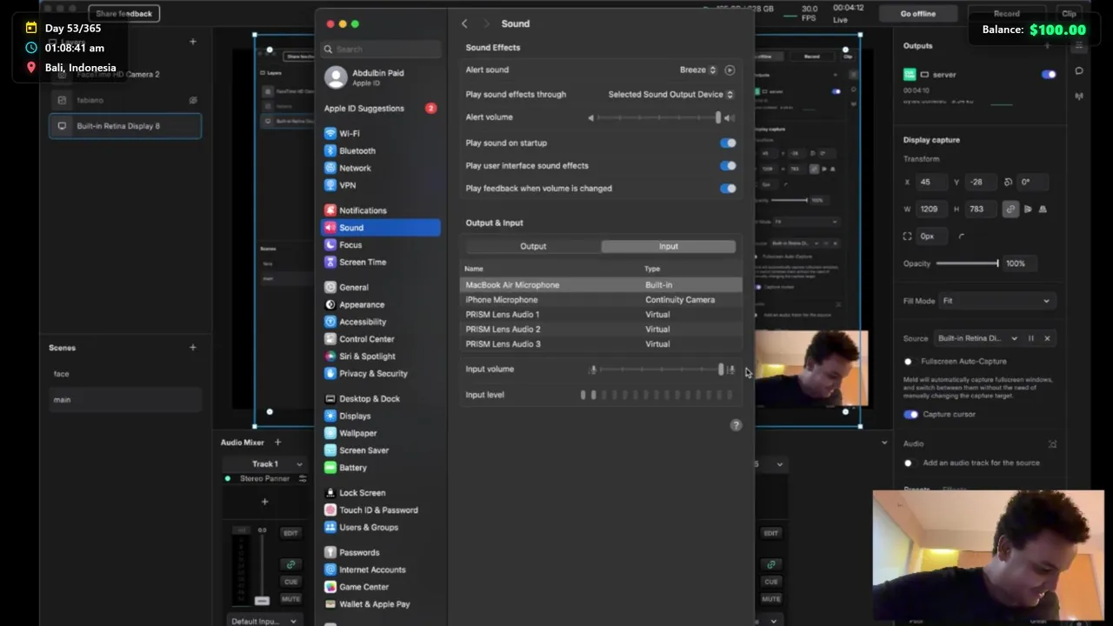Toggle the Track 1 link button
Image resolution: width=1113 pixels, height=626 pixels.
pos(290,564)
